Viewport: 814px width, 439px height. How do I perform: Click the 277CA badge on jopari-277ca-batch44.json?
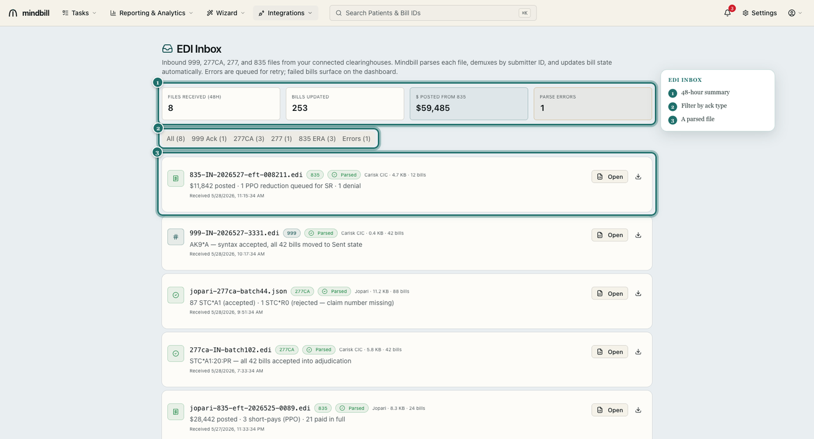302,292
